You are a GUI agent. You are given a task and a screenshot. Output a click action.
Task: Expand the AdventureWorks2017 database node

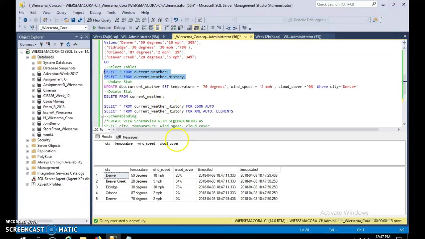(34, 74)
